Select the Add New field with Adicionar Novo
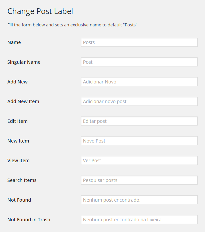Image resolution: width=205 pixels, height=232 pixels. click(x=139, y=82)
